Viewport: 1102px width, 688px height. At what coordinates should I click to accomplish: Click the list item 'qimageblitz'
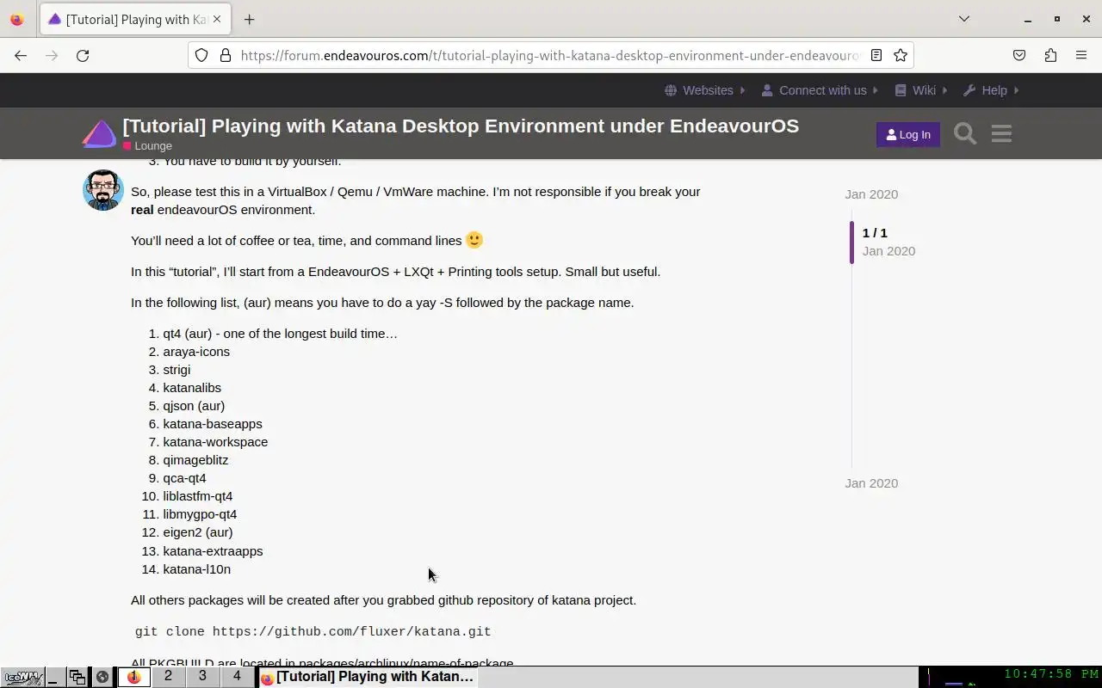195,460
